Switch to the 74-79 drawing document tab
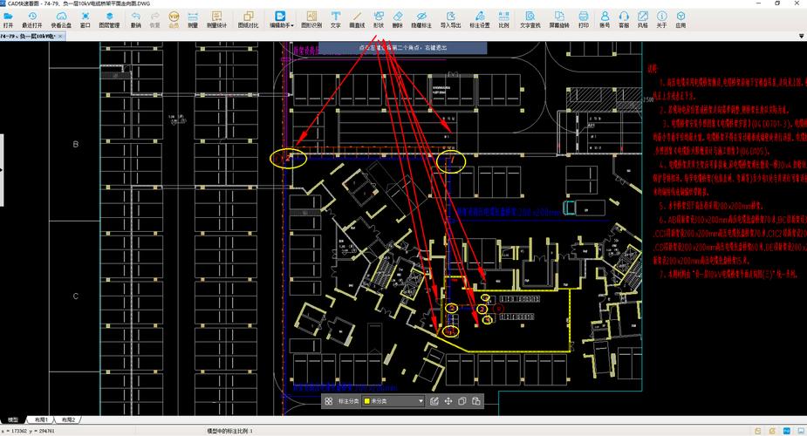 [x=28, y=36]
